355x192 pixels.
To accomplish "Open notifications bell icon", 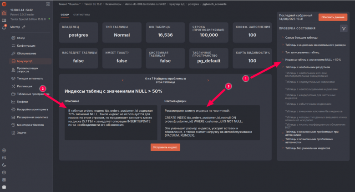I will [4, 28].
